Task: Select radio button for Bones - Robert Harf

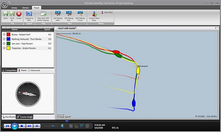Action: [4, 34]
